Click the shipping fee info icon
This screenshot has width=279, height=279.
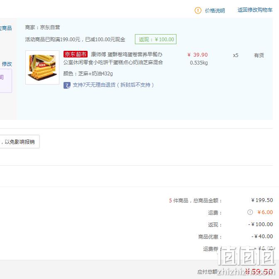[250, 212]
